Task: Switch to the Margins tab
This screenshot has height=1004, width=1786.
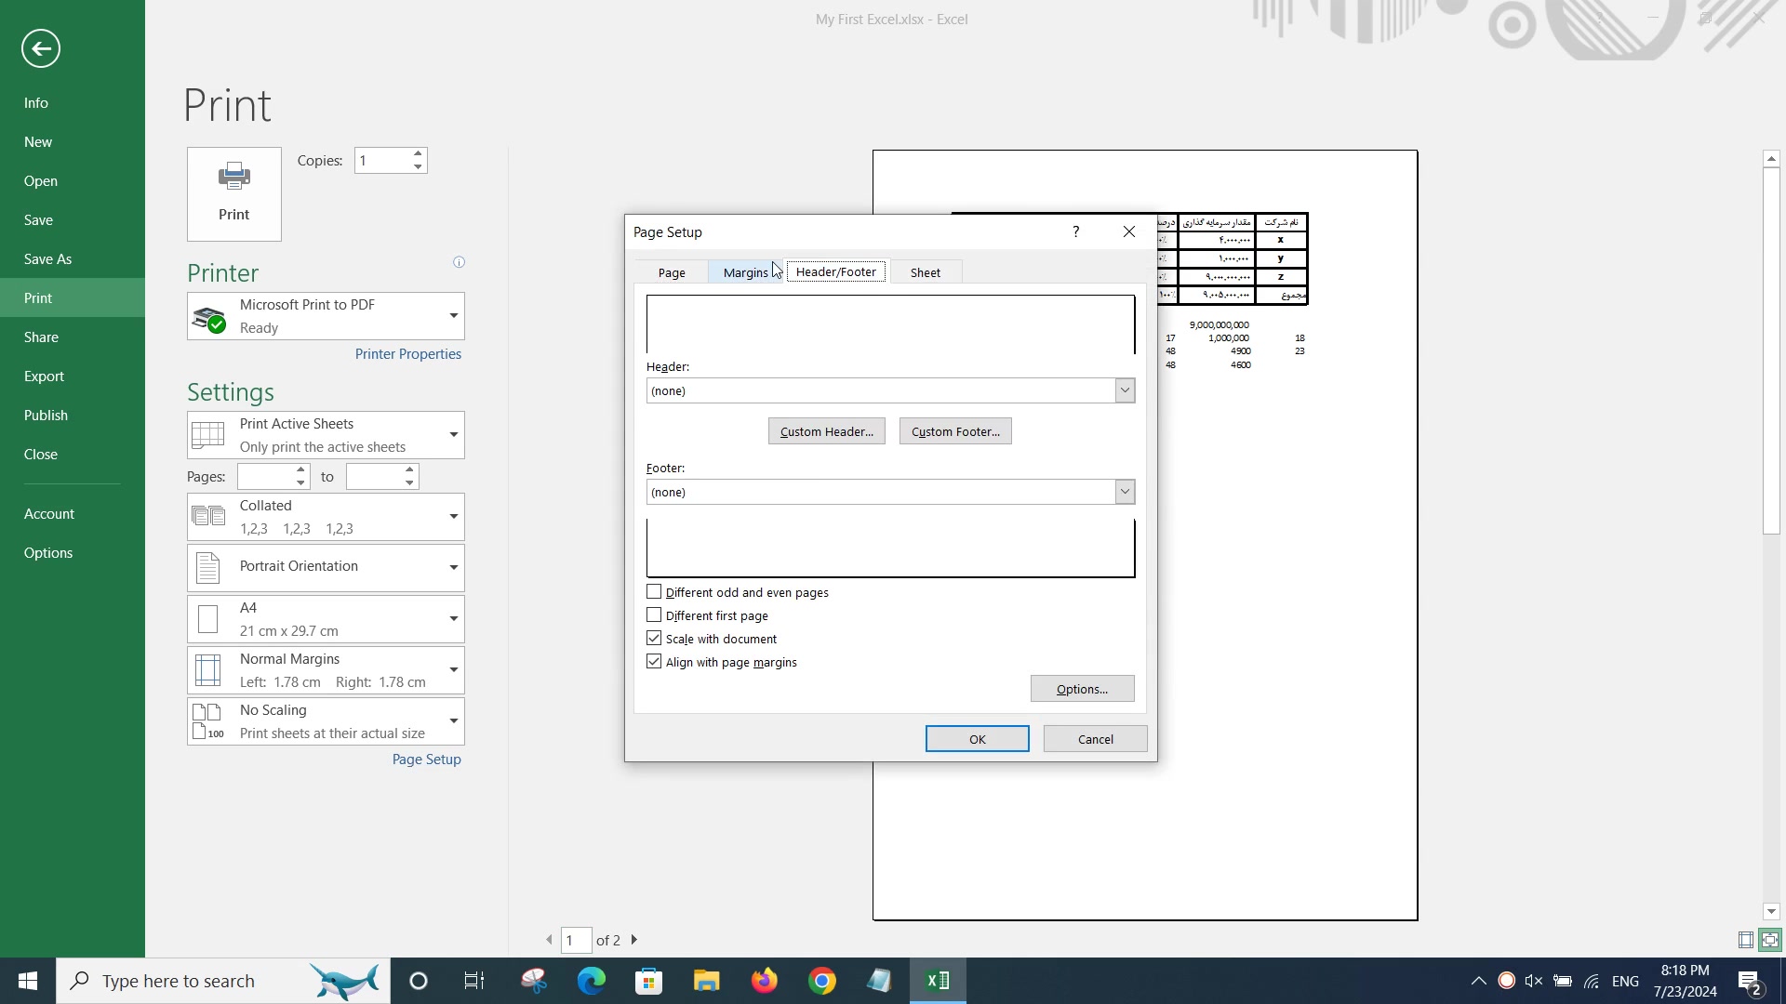Action: (745, 272)
